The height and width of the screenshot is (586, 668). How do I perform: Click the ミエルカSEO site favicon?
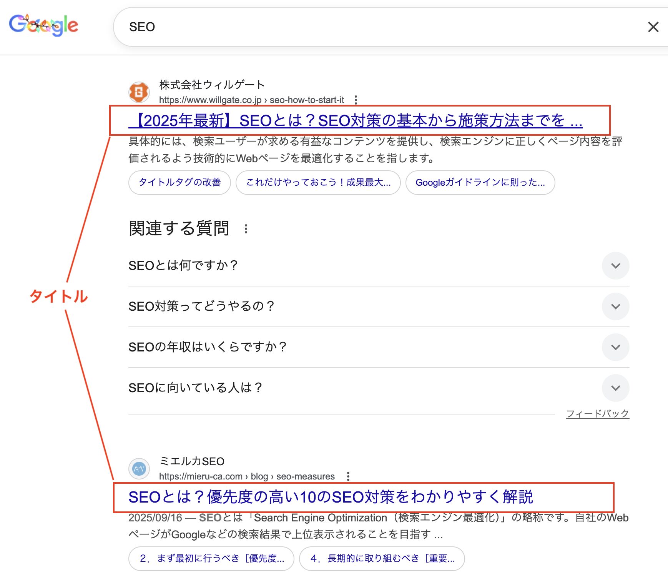pyautogui.click(x=139, y=469)
